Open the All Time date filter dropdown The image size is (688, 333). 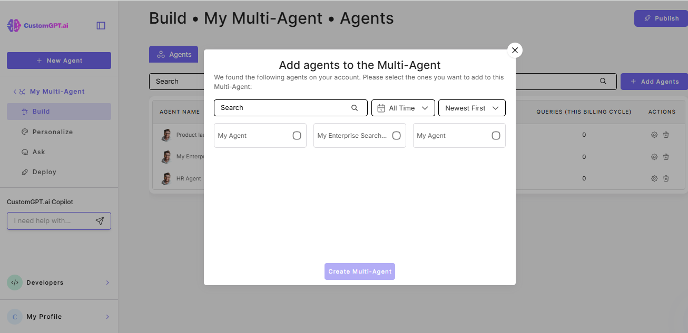click(x=403, y=108)
